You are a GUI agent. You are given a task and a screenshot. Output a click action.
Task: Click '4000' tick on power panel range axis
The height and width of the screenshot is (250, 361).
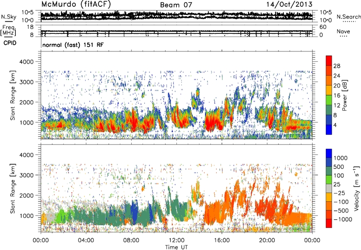click(x=26, y=62)
